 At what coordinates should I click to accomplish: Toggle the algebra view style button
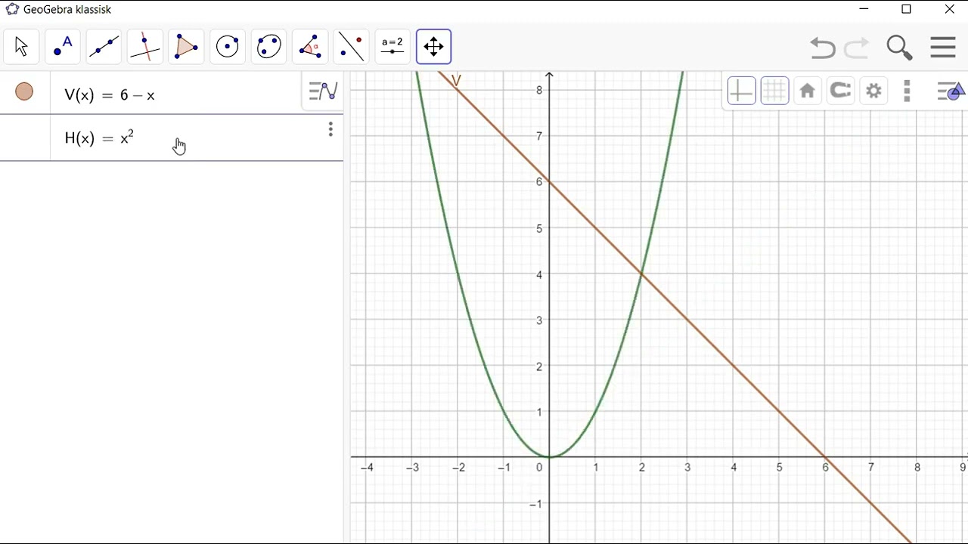(323, 91)
